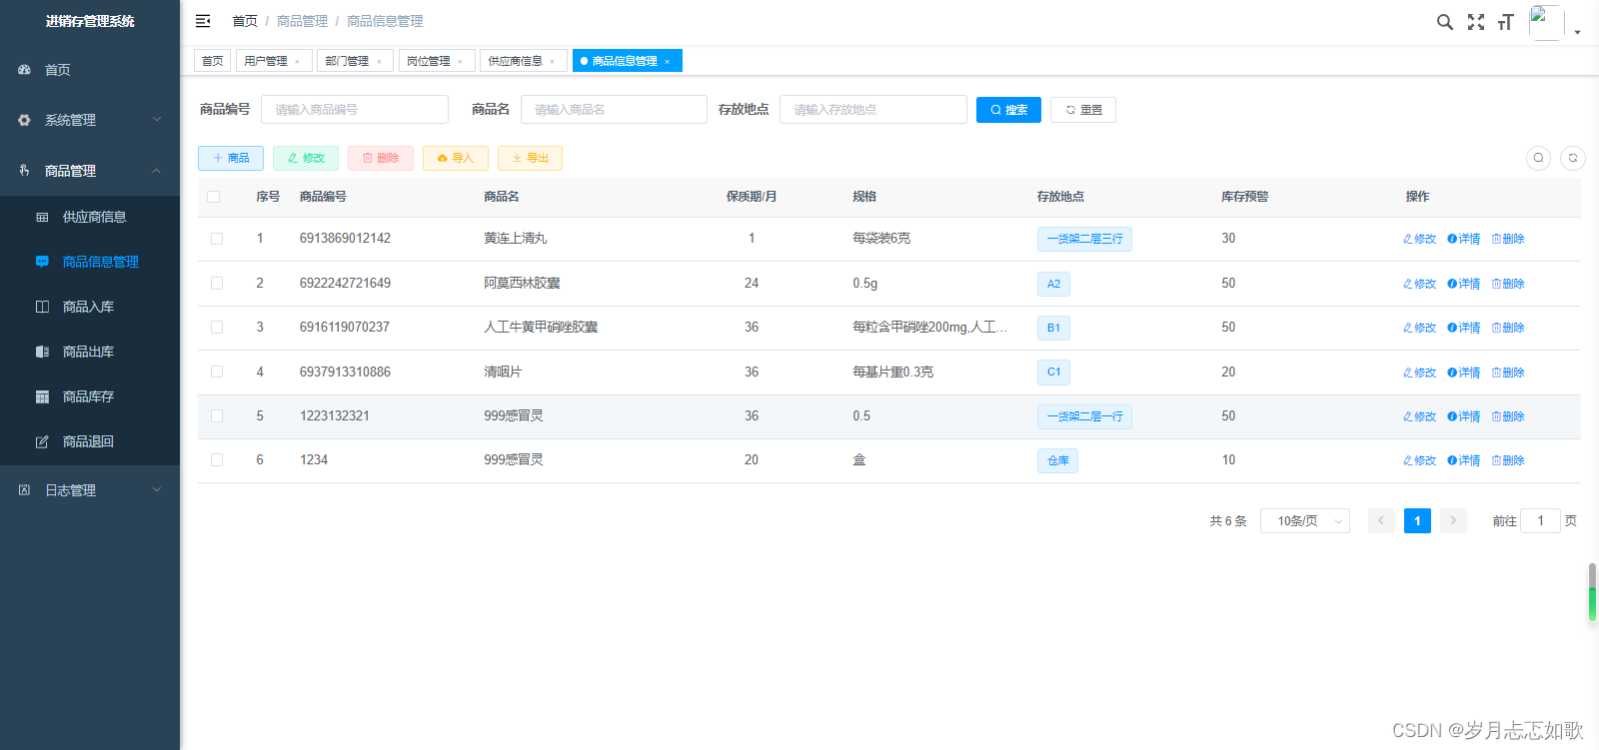Image resolution: width=1599 pixels, height=750 pixels.
Task: Go to previous page arrow
Action: (1382, 521)
